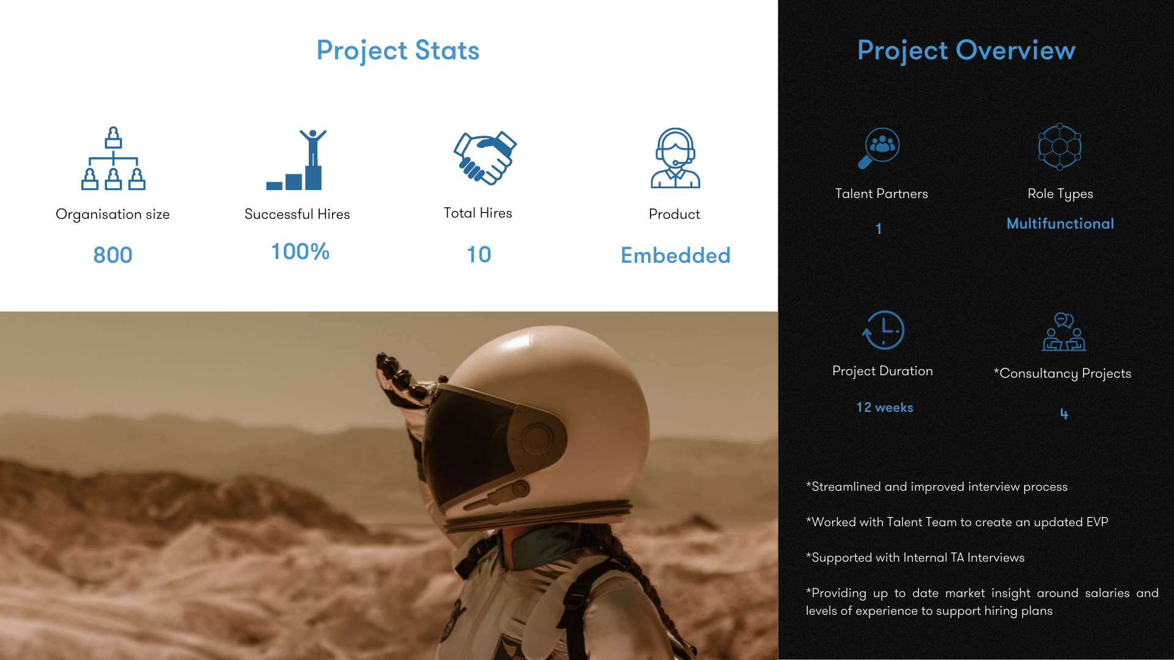Image resolution: width=1174 pixels, height=660 pixels.
Task: Click the Total Hires label
Action: tap(478, 213)
